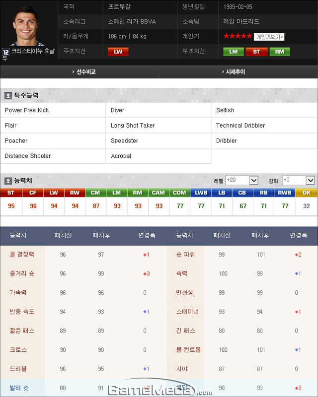Screen dimensions: 318x397
Task: Click the Power Free Kick trait
Action: click(27, 110)
